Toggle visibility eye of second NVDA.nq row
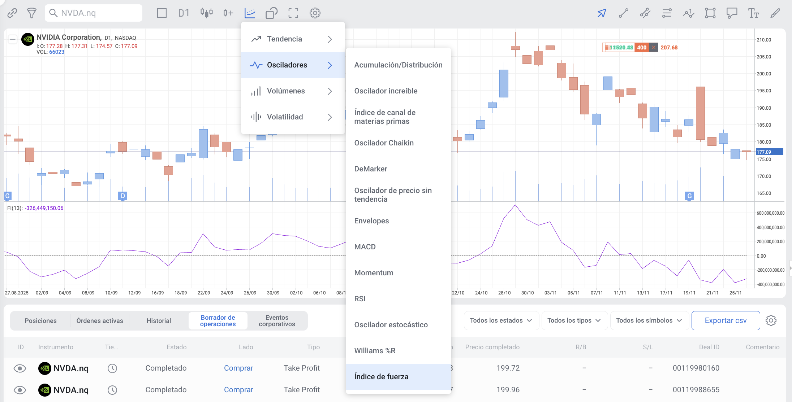792x402 pixels. [x=20, y=390]
